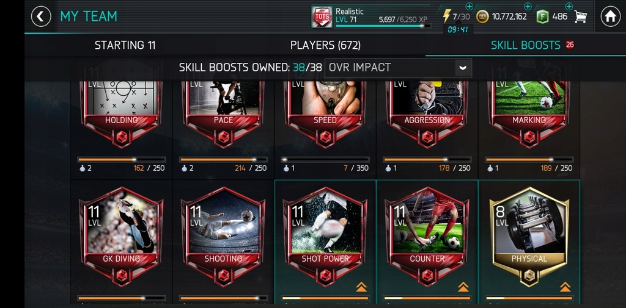Click the Speed boost progress bar
This screenshot has width=626, height=308.
tap(325, 159)
